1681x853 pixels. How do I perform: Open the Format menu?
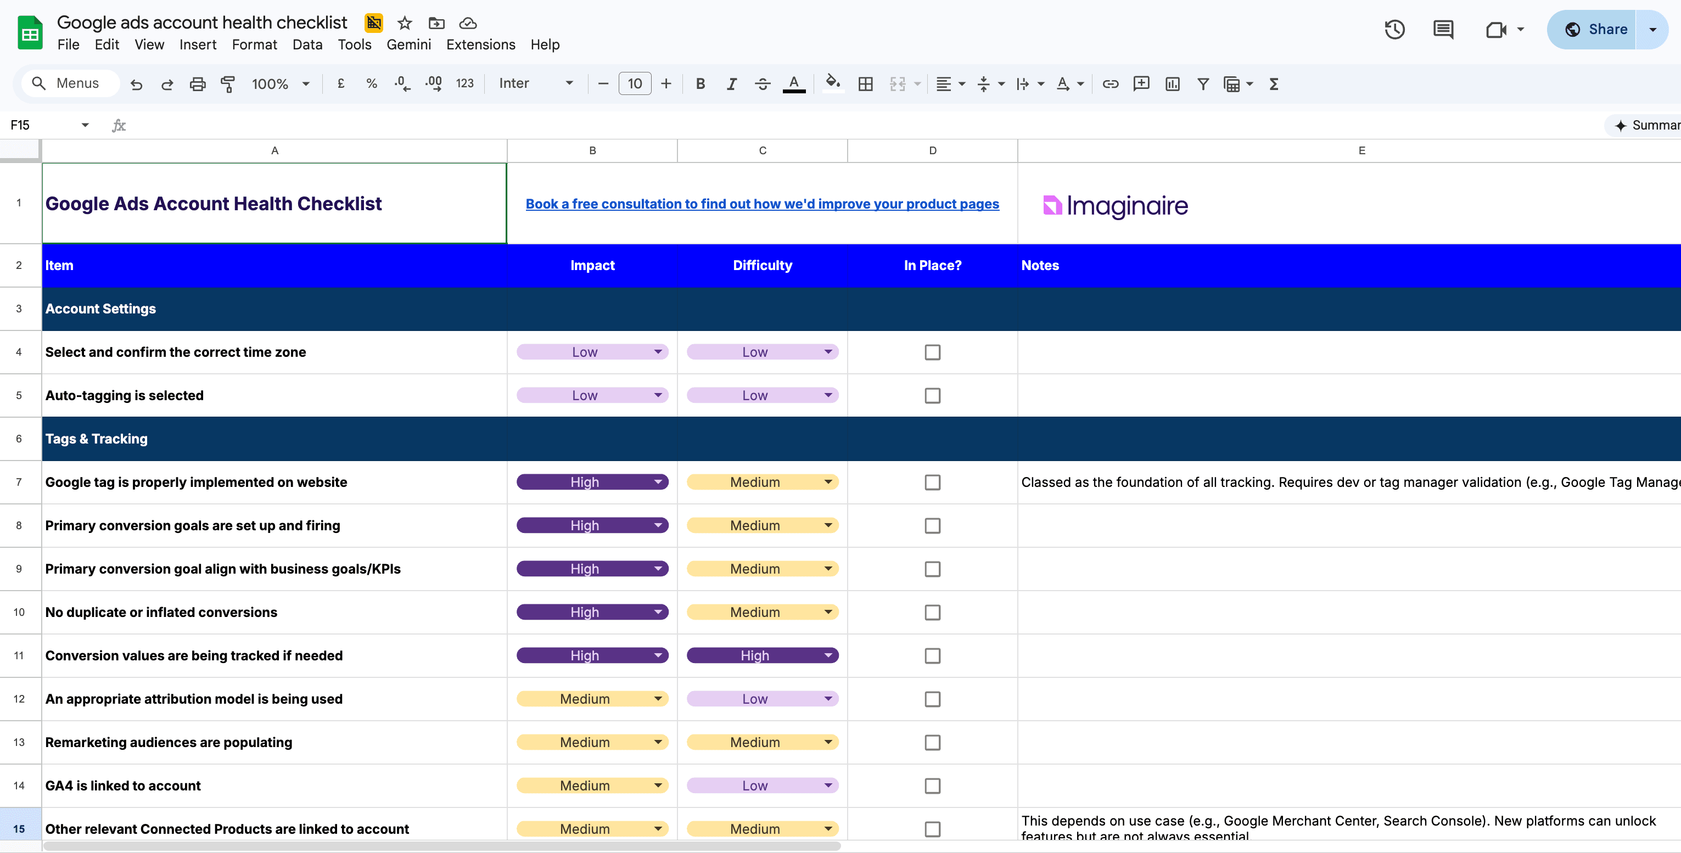tap(255, 44)
